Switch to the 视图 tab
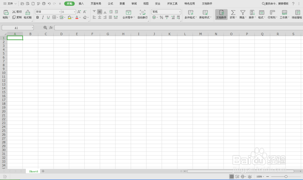The width and height of the screenshot is (303, 180). tap(146, 4)
